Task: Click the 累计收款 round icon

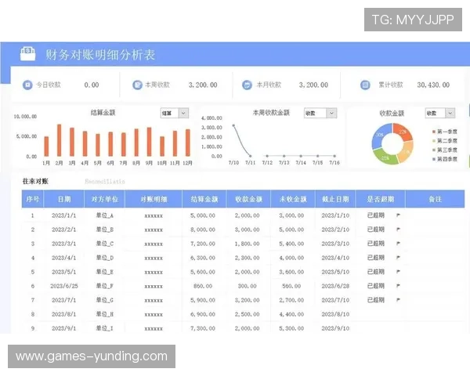Action: pyautogui.click(x=365, y=85)
